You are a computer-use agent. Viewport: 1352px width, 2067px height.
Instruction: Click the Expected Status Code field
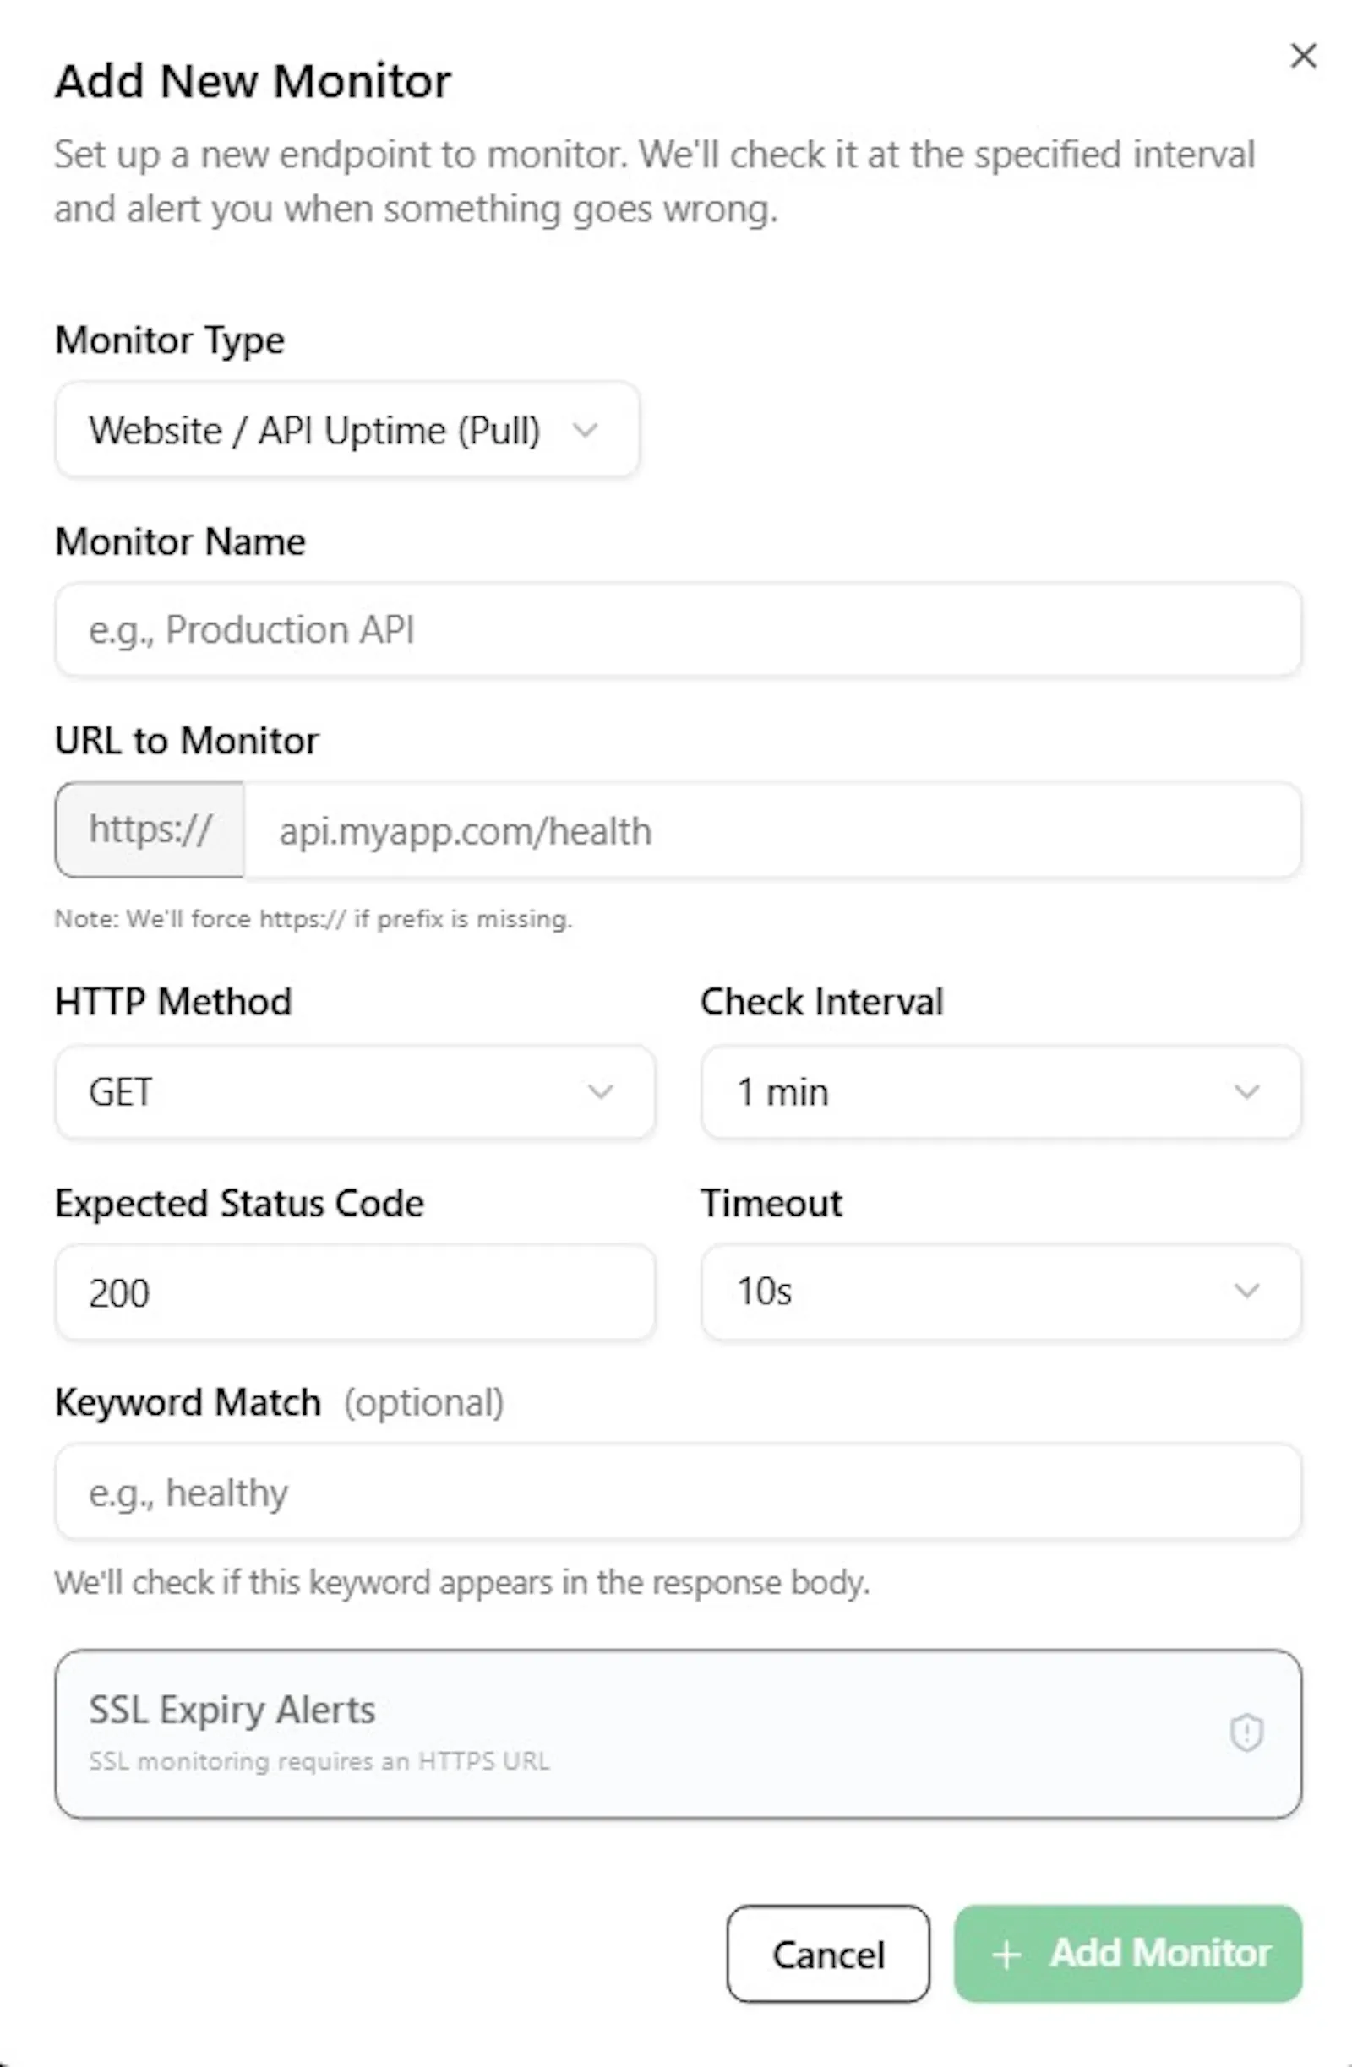tap(355, 1292)
